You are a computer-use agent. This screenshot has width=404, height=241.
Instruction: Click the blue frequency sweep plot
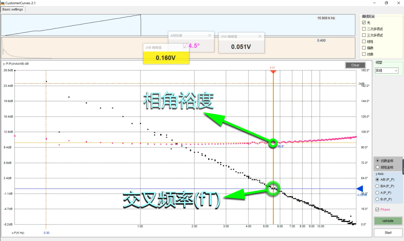178,25
